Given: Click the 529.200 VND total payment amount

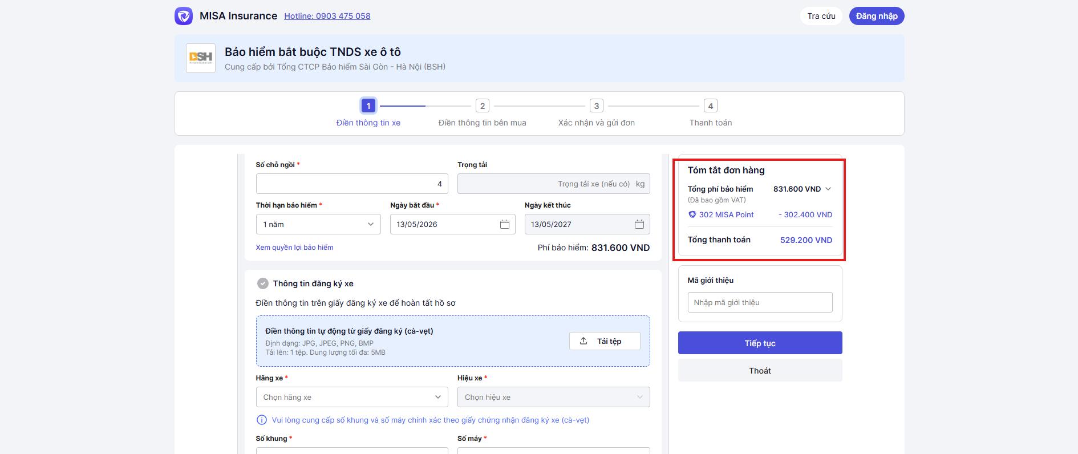Looking at the screenshot, I should point(807,240).
